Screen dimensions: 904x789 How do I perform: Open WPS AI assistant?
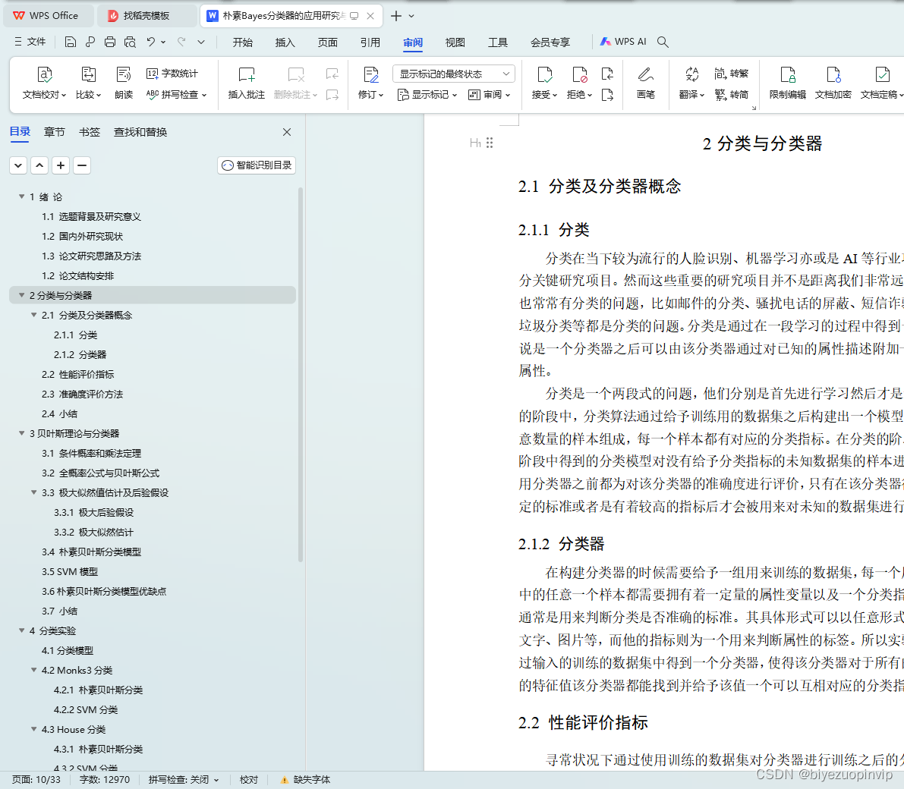coord(623,42)
